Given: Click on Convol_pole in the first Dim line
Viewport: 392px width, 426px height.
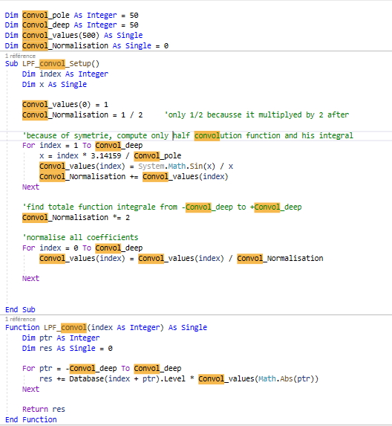Looking at the screenshot, I should [46, 15].
